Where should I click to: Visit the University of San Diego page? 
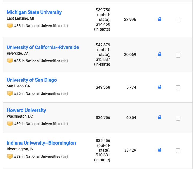[x=32, y=80]
